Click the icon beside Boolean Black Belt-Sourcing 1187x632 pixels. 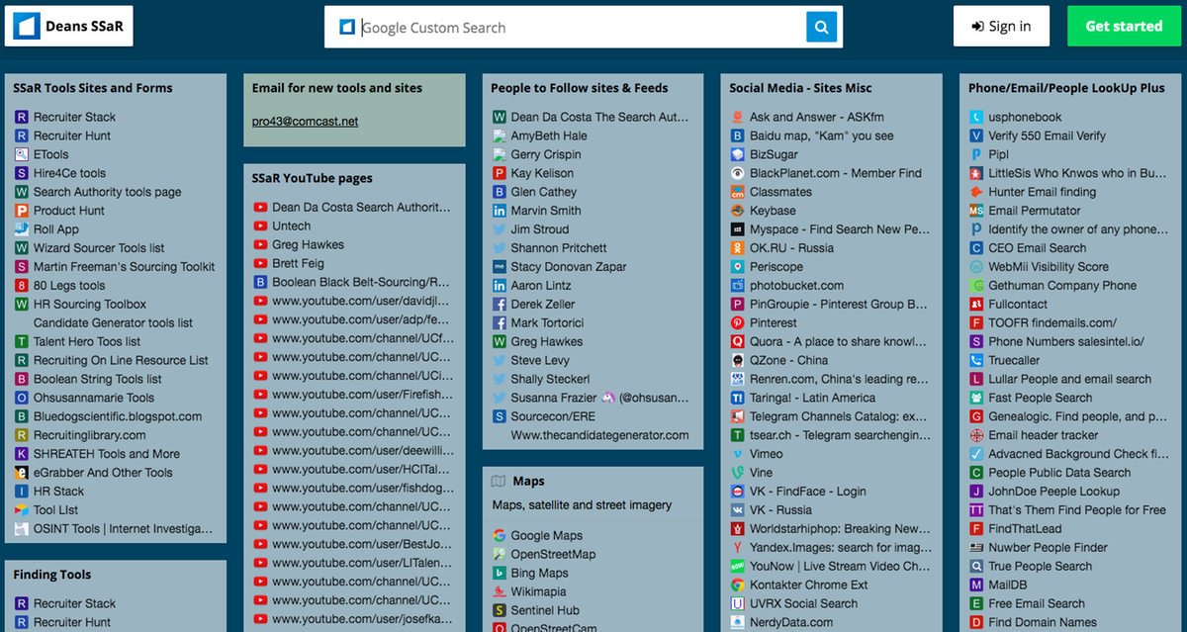[x=260, y=283]
